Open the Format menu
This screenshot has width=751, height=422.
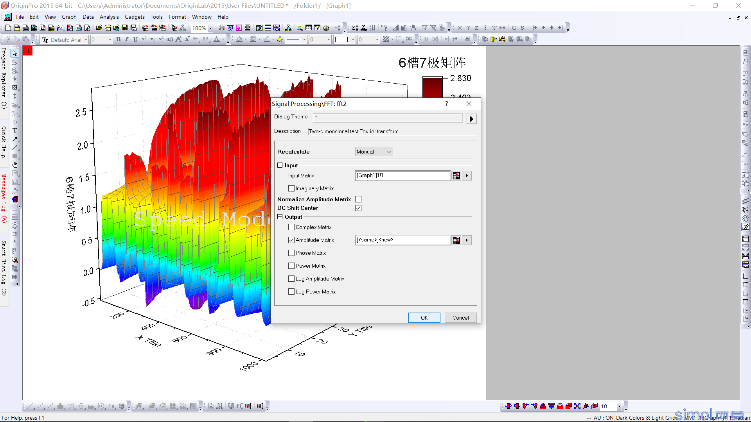(177, 17)
